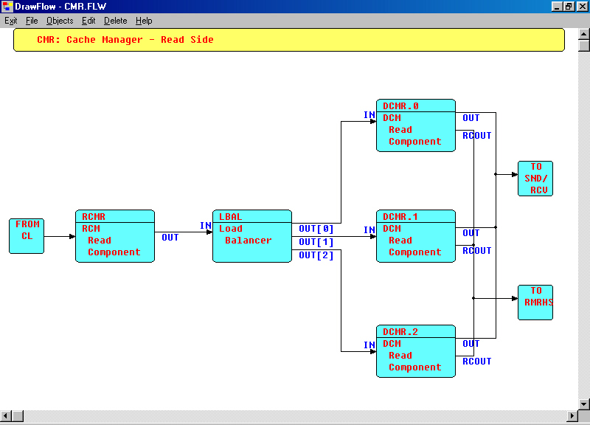Click the IN port label of DCMR.1

[369, 229]
